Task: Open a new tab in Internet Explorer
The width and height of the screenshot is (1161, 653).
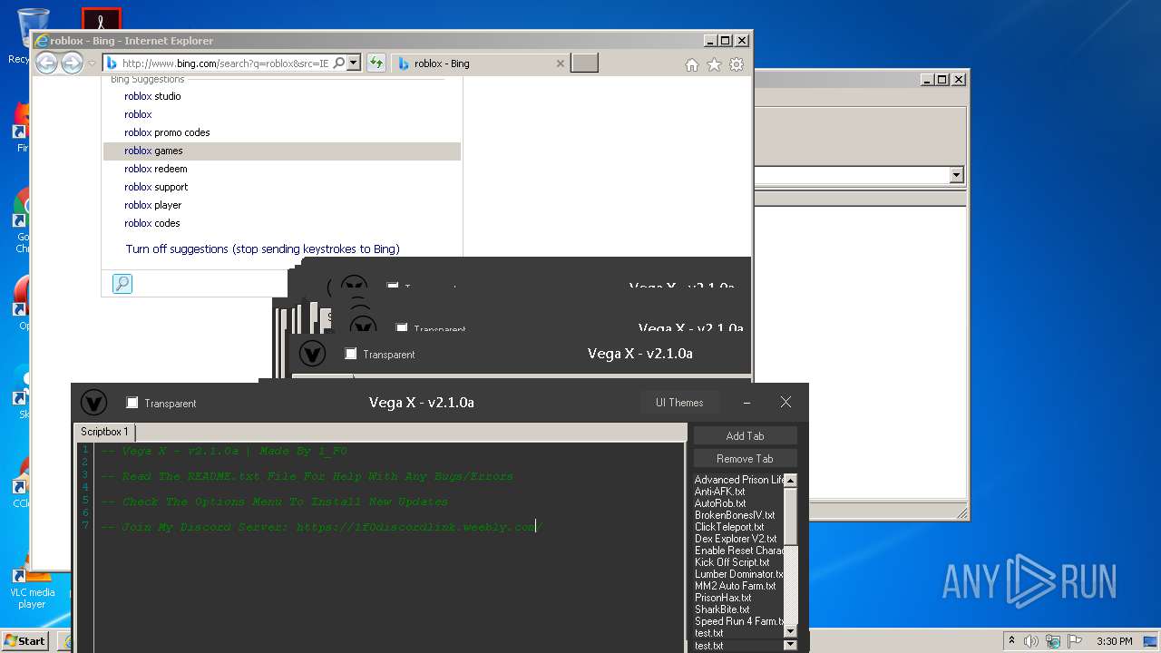Action: [584, 63]
